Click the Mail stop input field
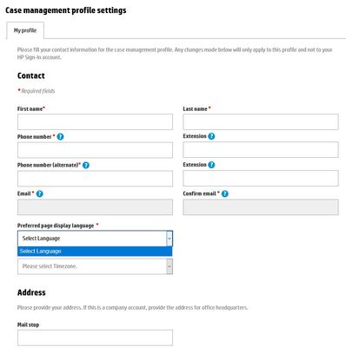Image resolution: width=346 pixels, height=347 pixels. [x=95, y=337]
